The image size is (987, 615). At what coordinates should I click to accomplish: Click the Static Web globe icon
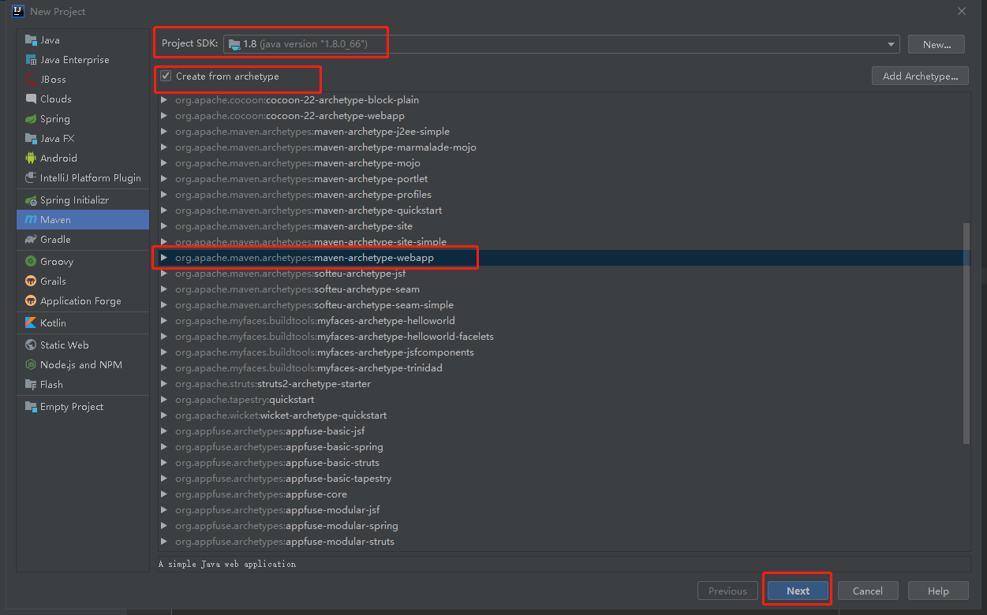pyautogui.click(x=31, y=345)
